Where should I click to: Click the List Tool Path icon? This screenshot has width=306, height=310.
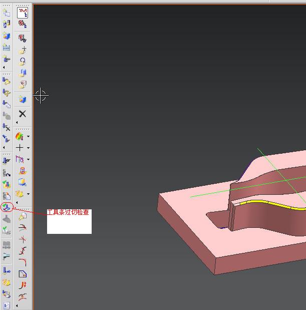(x=7, y=196)
